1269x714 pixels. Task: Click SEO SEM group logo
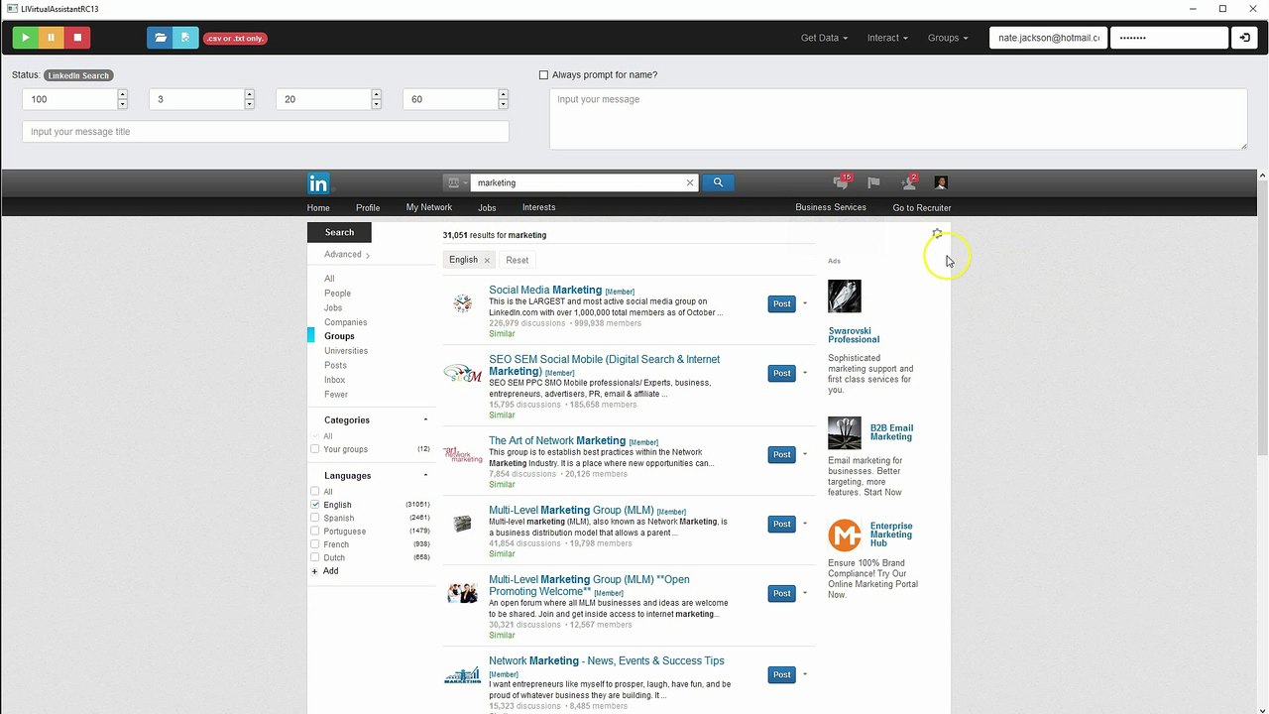coord(462,374)
